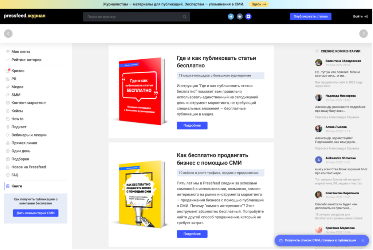Click 'Опубликовать статью' button

click(x=310, y=16)
